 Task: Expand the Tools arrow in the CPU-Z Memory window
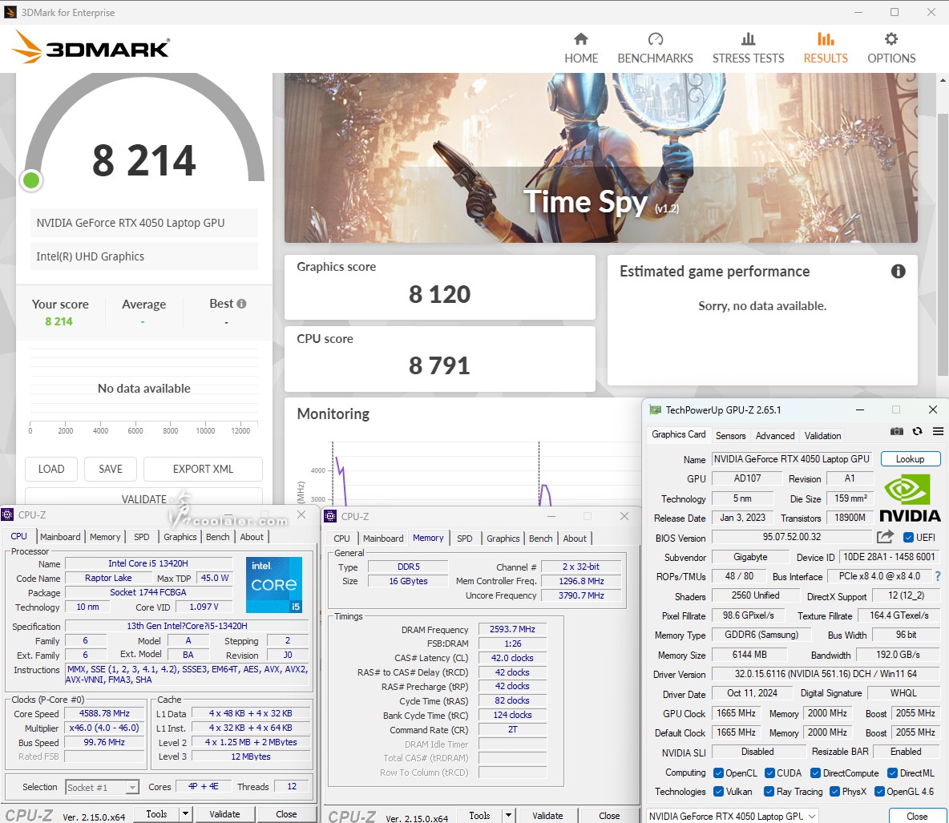point(508,816)
